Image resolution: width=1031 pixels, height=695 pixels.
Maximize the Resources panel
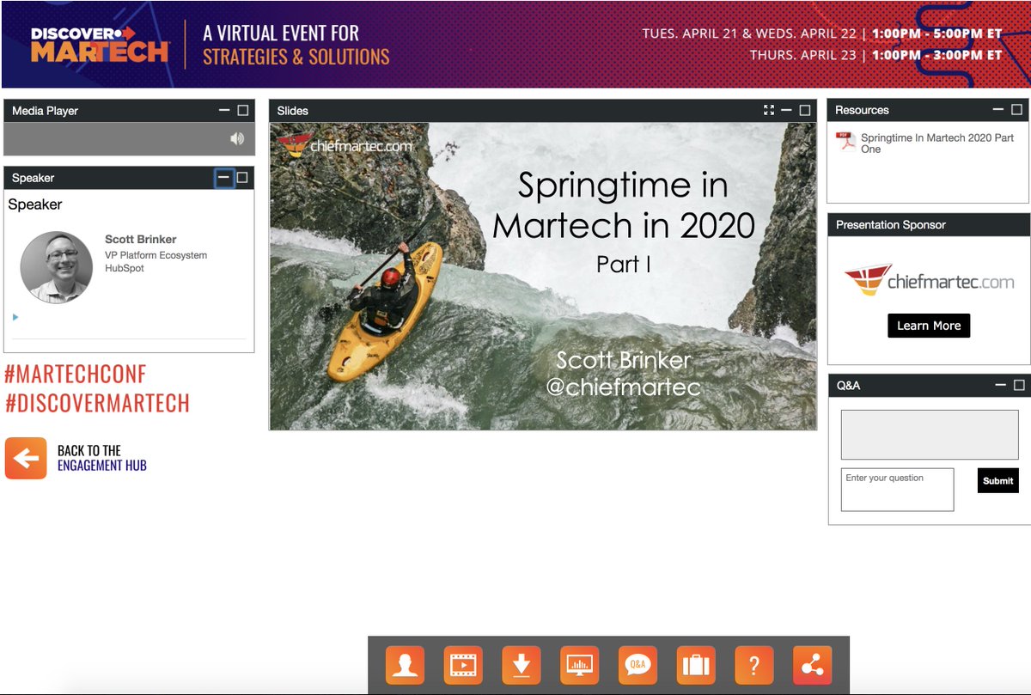1017,109
